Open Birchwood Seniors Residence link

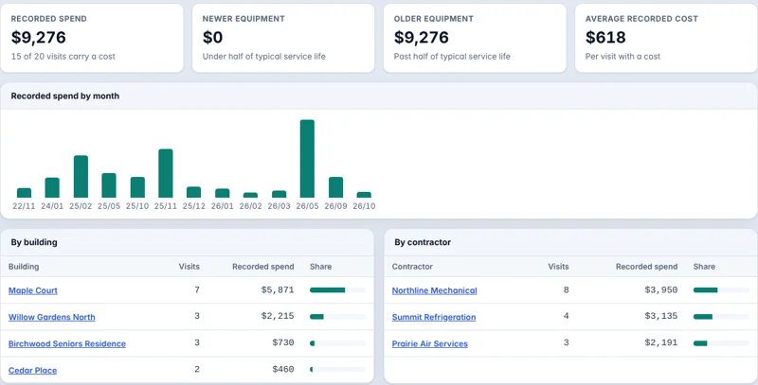[x=67, y=343]
